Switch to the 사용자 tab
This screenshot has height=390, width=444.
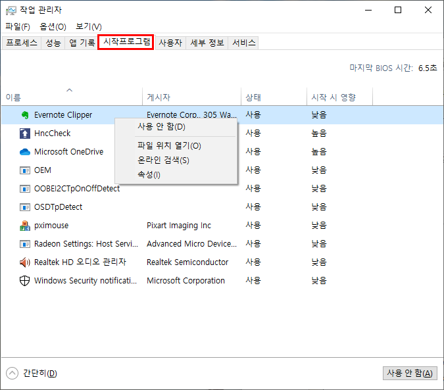[x=170, y=43]
